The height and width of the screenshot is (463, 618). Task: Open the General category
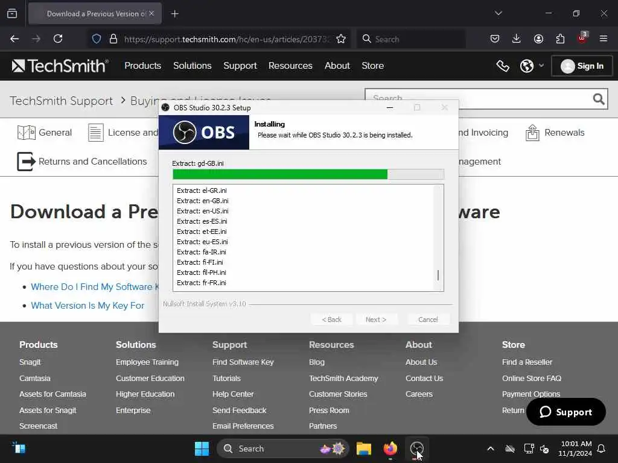(x=45, y=133)
